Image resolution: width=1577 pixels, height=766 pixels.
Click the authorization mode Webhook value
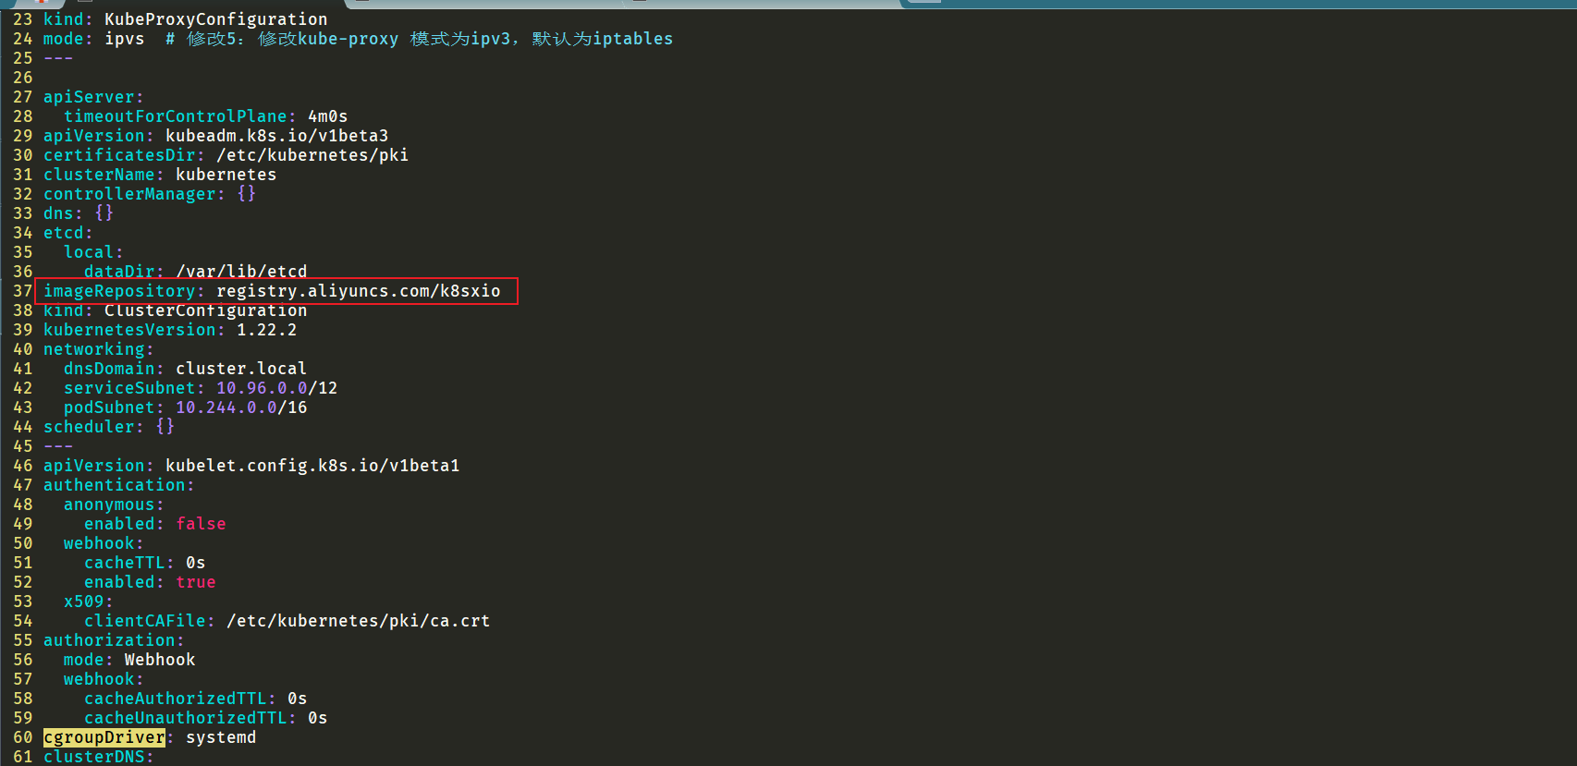click(x=160, y=660)
